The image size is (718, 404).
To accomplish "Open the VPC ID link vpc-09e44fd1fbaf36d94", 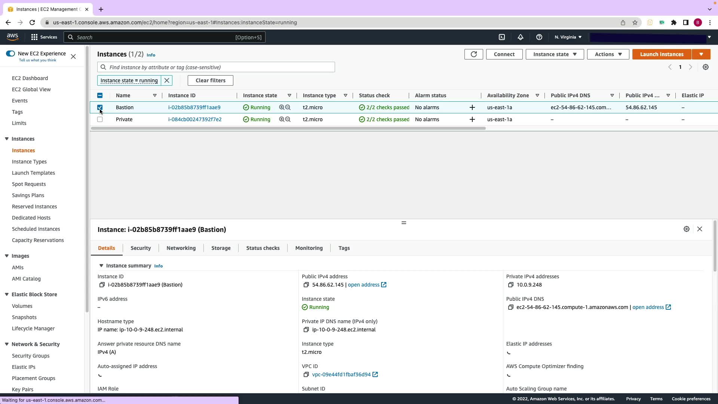I will 341,374.
